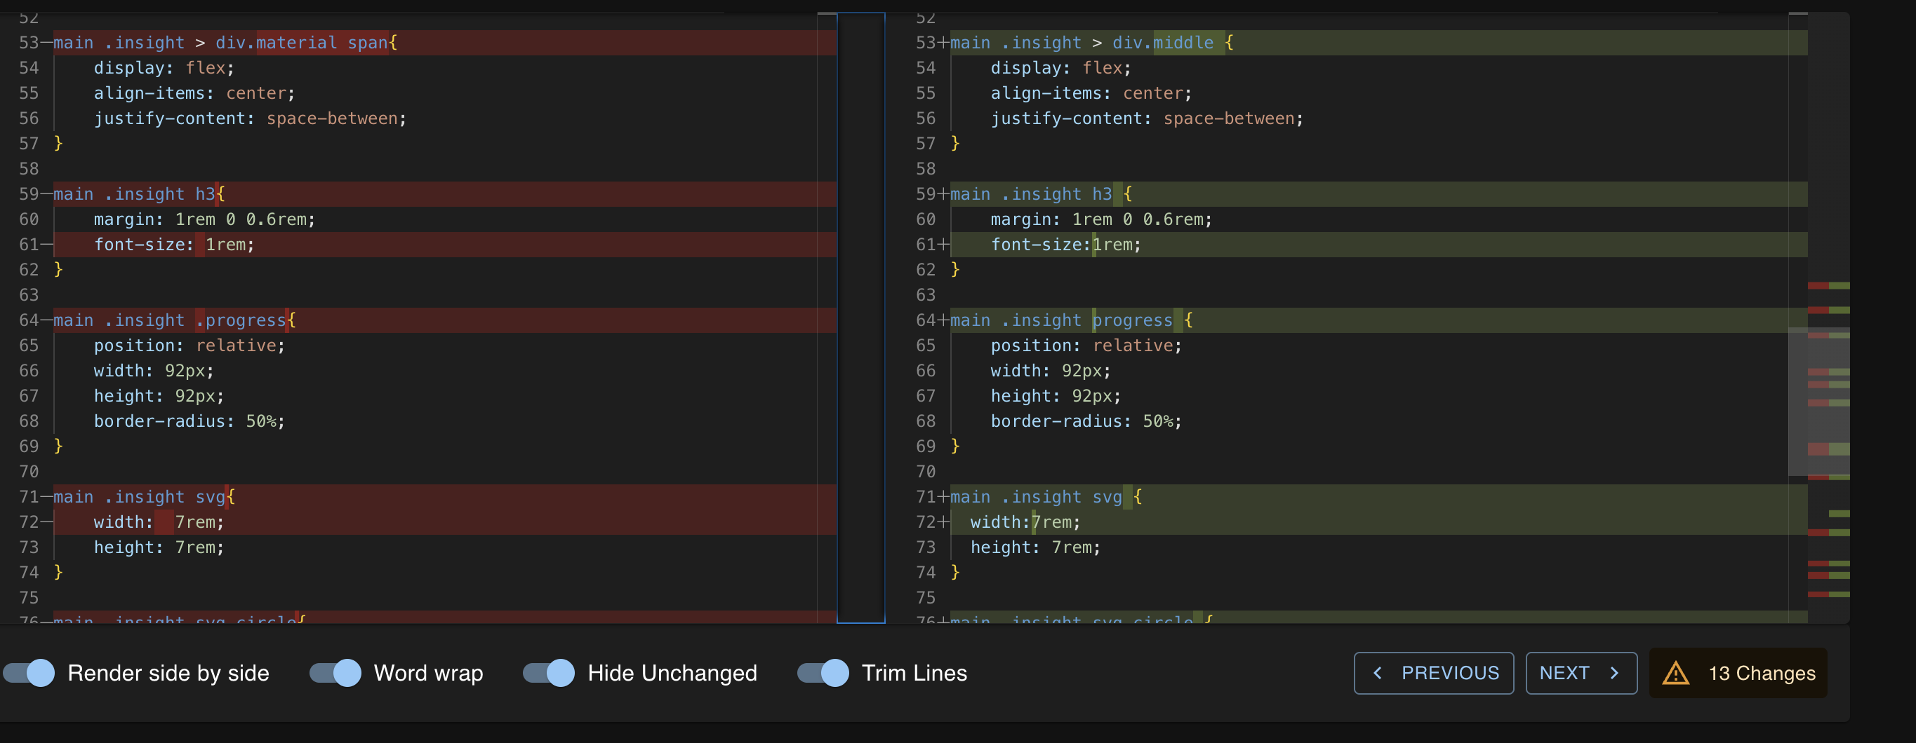
Task: Click the 13 Changes label
Action: (x=1762, y=673)
